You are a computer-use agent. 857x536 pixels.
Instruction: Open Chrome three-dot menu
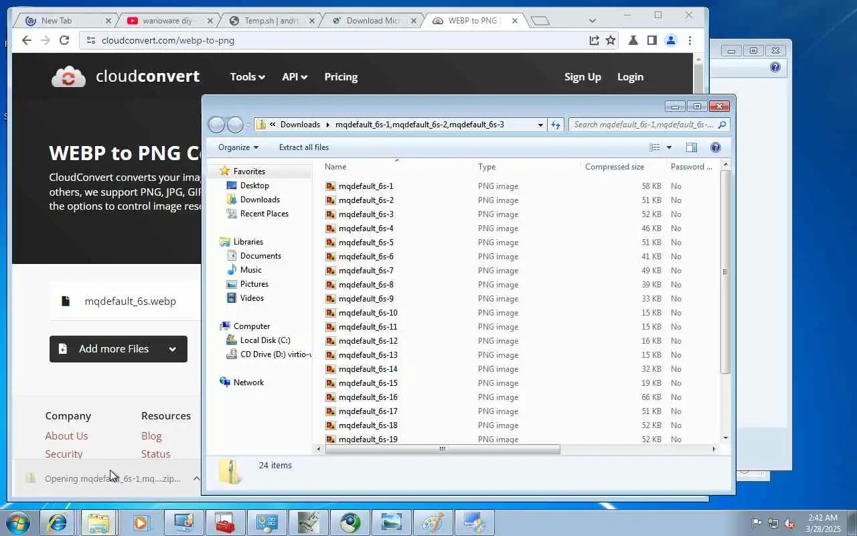click(690, 40)
